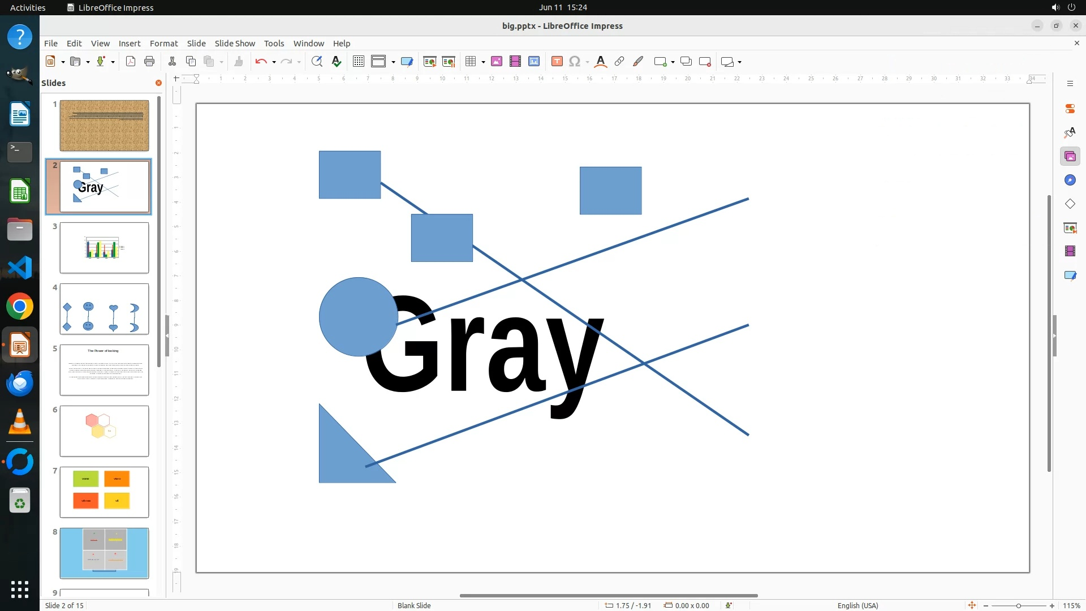Toggle spelling check icon
The width and height of the screenshot is (1086, 611).
[337, 62]
